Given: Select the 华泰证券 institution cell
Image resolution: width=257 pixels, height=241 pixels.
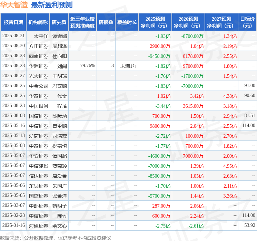Looking at the screenshot, I should (39, 96).
